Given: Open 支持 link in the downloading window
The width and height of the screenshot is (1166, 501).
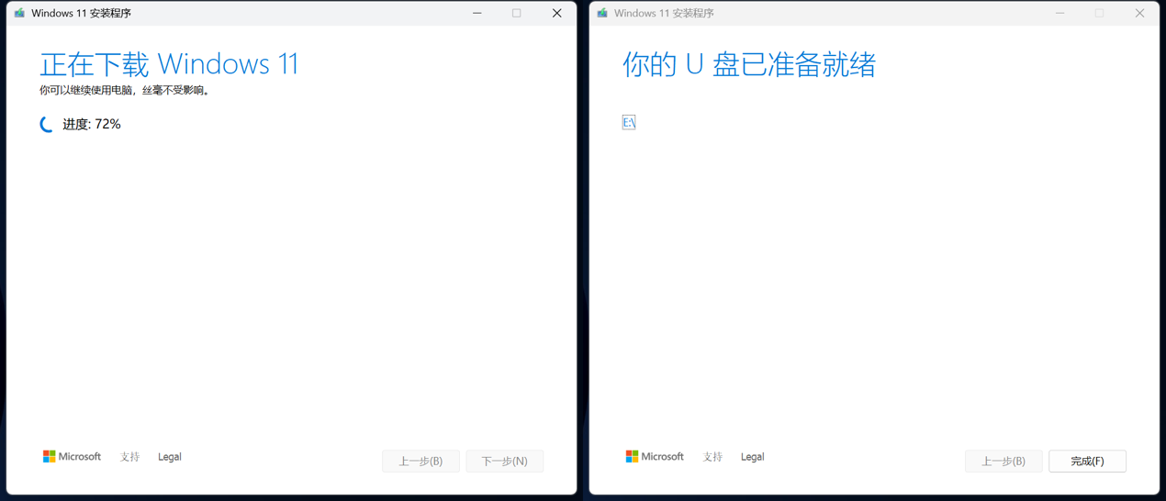Looking at the screenshot, I should click(x=130, y=457).
